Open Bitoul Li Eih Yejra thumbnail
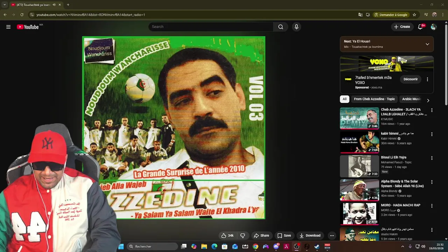This screenshot has height=252, width=448. [x=359, y=166]
